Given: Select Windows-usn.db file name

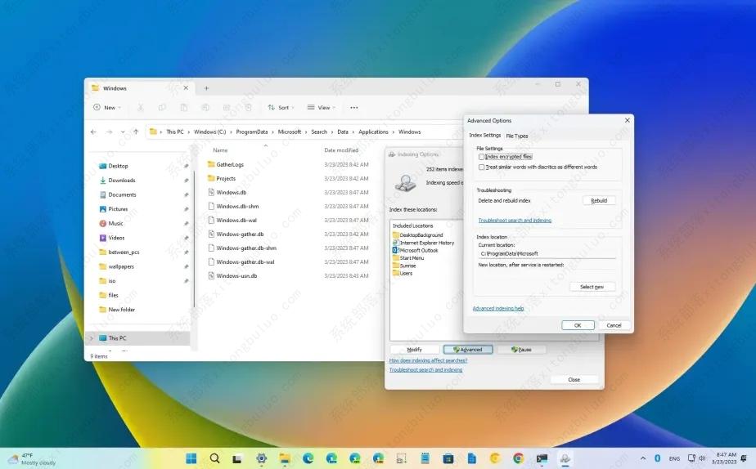Looking at the screenshot, I should [236, 276].
